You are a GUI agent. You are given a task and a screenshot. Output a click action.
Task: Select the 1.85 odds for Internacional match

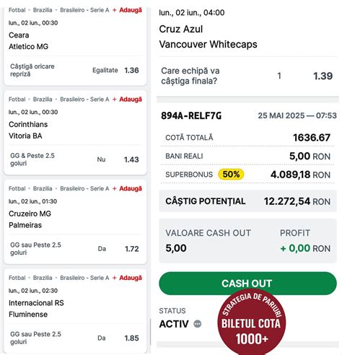[x=131, y=338]
